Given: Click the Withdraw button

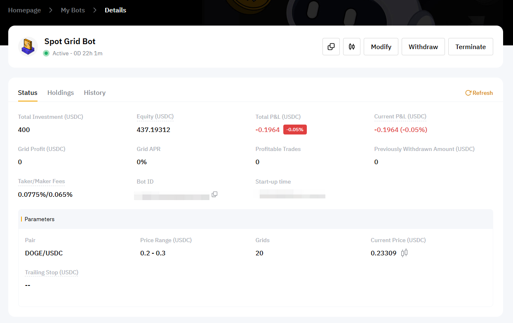Looking at the screenshot, I should [x=423, y=47].
